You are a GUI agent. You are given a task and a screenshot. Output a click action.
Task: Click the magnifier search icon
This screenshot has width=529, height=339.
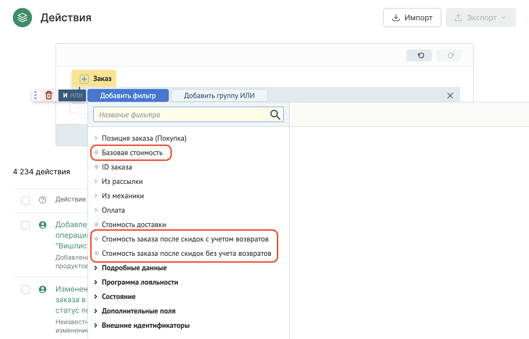pos(275,115)
